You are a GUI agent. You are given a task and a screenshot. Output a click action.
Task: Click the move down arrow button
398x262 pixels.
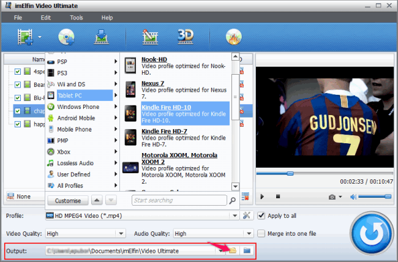[x=111, y=200]
